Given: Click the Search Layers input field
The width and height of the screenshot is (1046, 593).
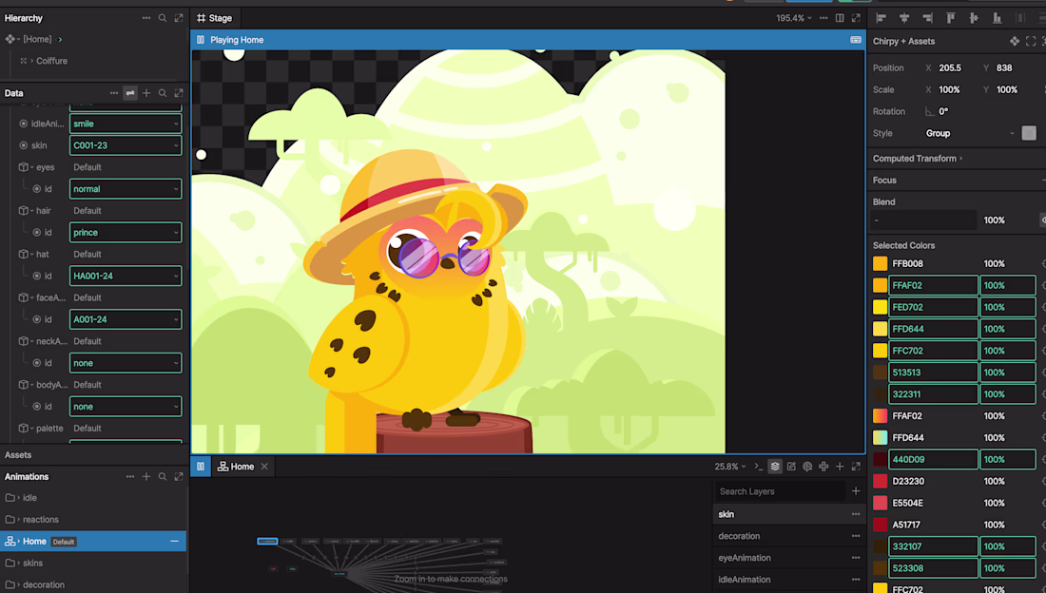Looking at the screenshot, I should (779, 491).
